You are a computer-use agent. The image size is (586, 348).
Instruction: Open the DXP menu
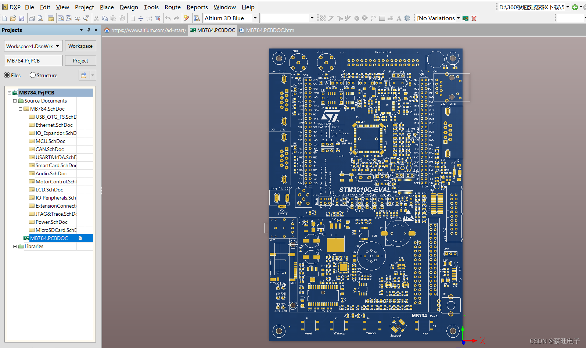[11, 7]
